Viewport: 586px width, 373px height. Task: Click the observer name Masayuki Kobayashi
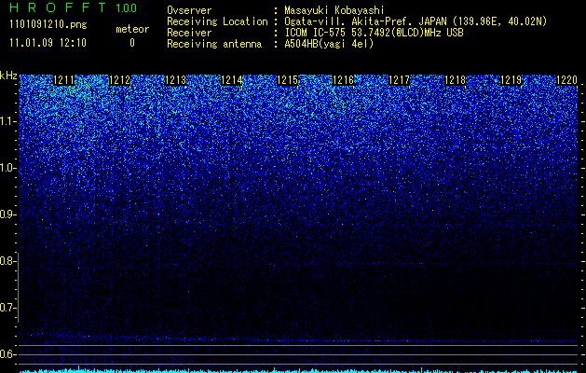(334, 10)
